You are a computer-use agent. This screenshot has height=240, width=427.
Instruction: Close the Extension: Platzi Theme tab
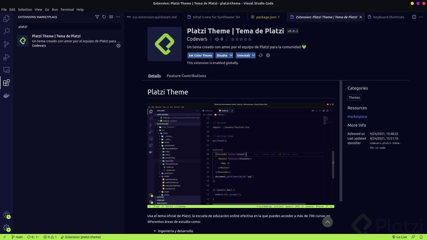(x=361, y=17)
